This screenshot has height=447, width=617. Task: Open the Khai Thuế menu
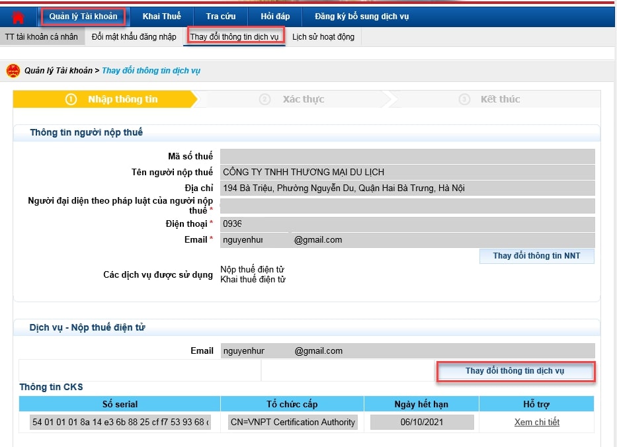point(162,17)
